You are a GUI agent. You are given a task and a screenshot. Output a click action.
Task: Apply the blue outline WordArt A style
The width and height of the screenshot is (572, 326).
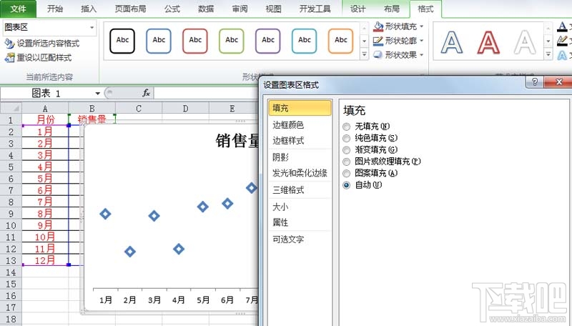tap(452, 42)
